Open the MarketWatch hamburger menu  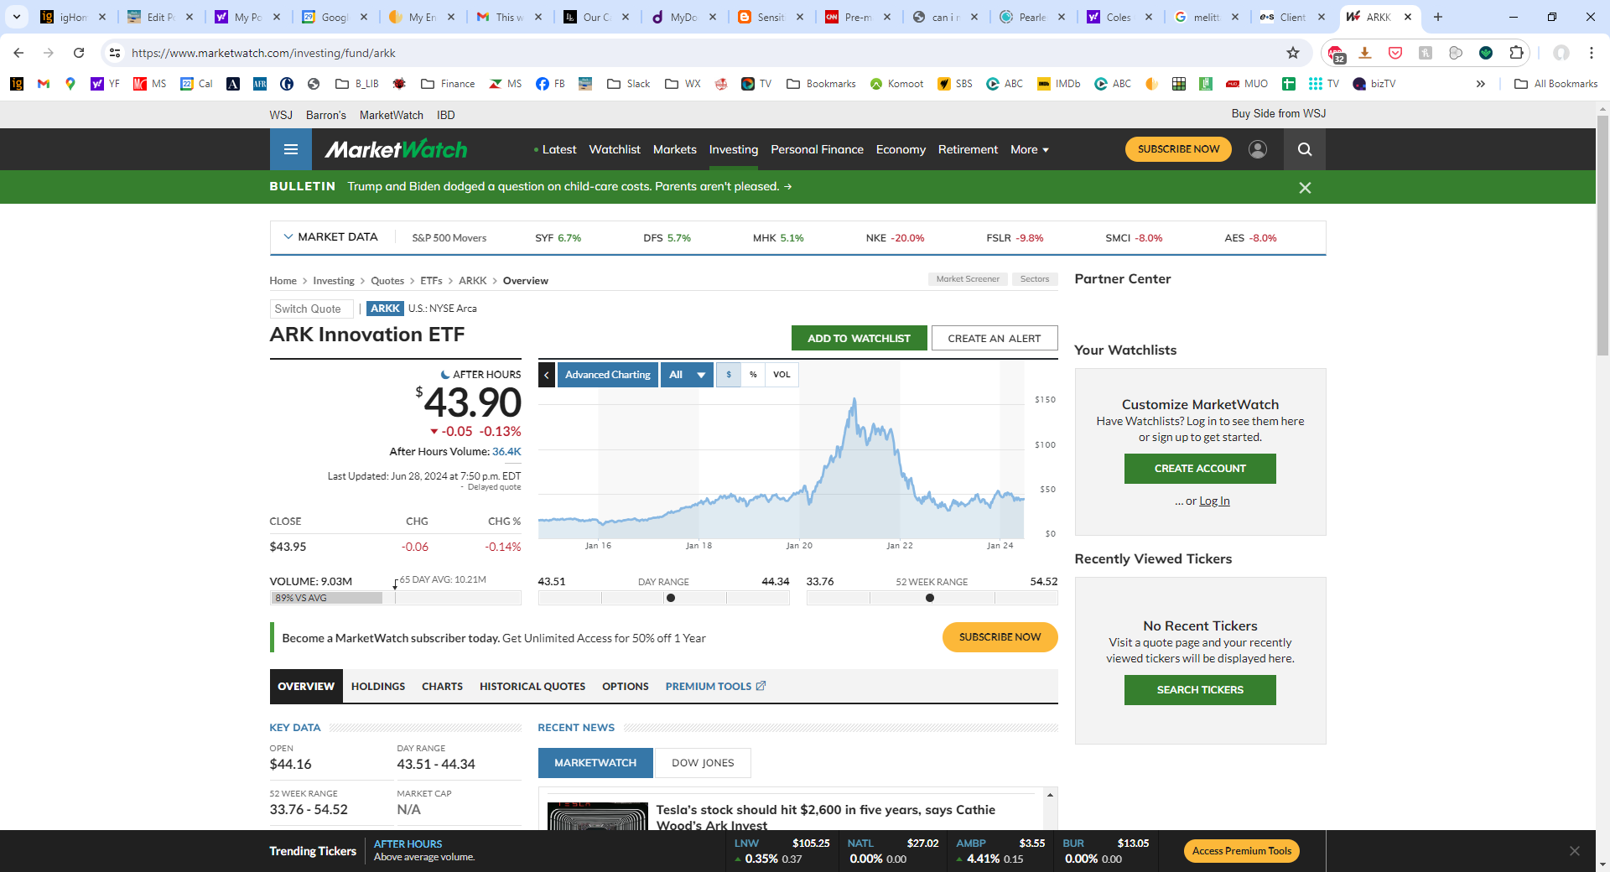click(291, 149)
